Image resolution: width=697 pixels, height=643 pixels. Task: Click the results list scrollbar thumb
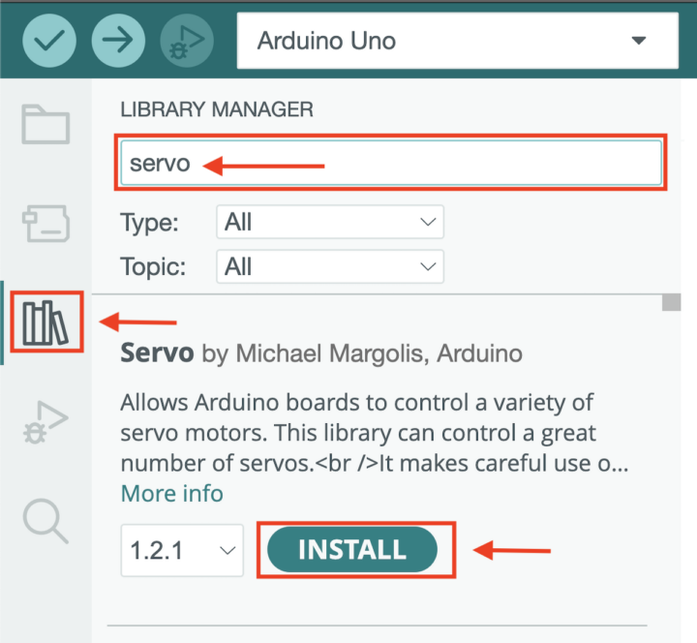[671, 302]
